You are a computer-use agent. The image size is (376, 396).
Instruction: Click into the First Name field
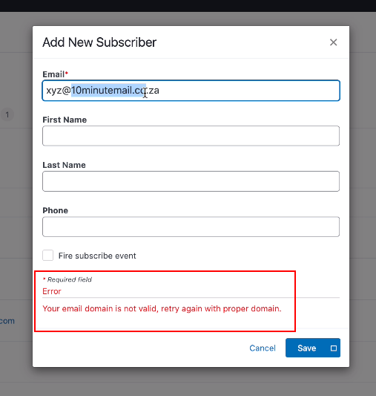[191, 136]
